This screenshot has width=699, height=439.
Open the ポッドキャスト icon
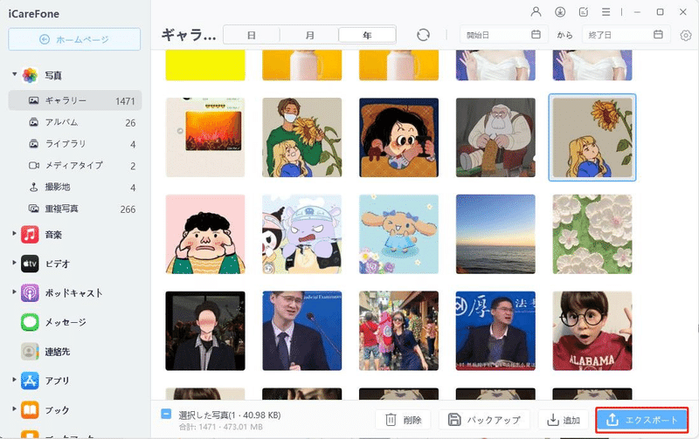(30, 293)
